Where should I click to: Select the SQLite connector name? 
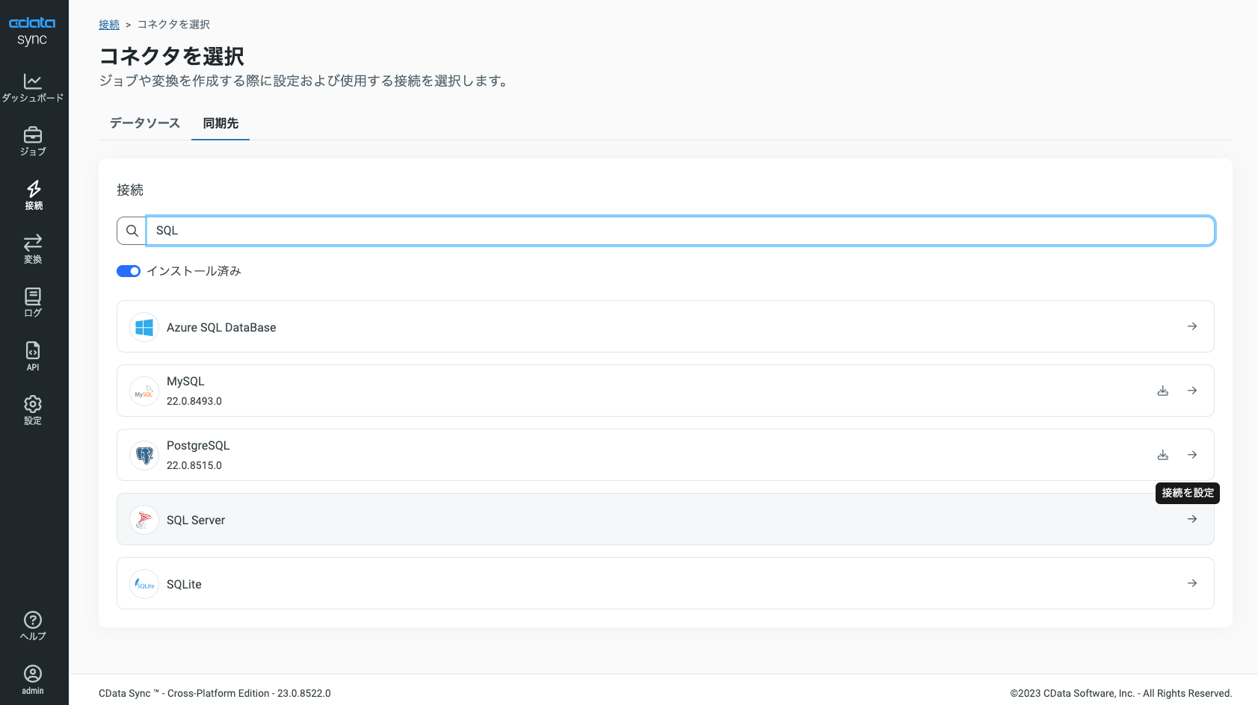click(x=184, y=584)
